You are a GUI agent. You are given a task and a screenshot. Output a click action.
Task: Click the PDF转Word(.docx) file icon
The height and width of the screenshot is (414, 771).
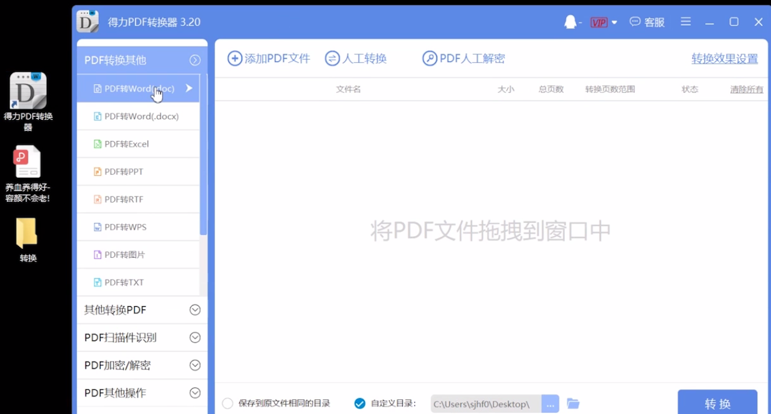98,116
